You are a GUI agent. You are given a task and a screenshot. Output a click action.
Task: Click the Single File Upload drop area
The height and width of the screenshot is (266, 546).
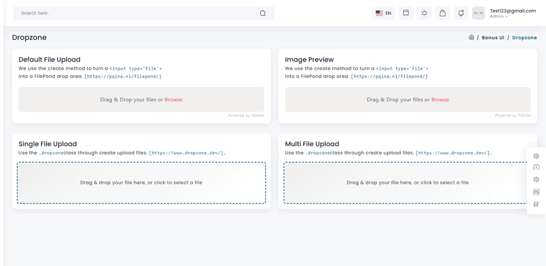[x=141, y=183]
